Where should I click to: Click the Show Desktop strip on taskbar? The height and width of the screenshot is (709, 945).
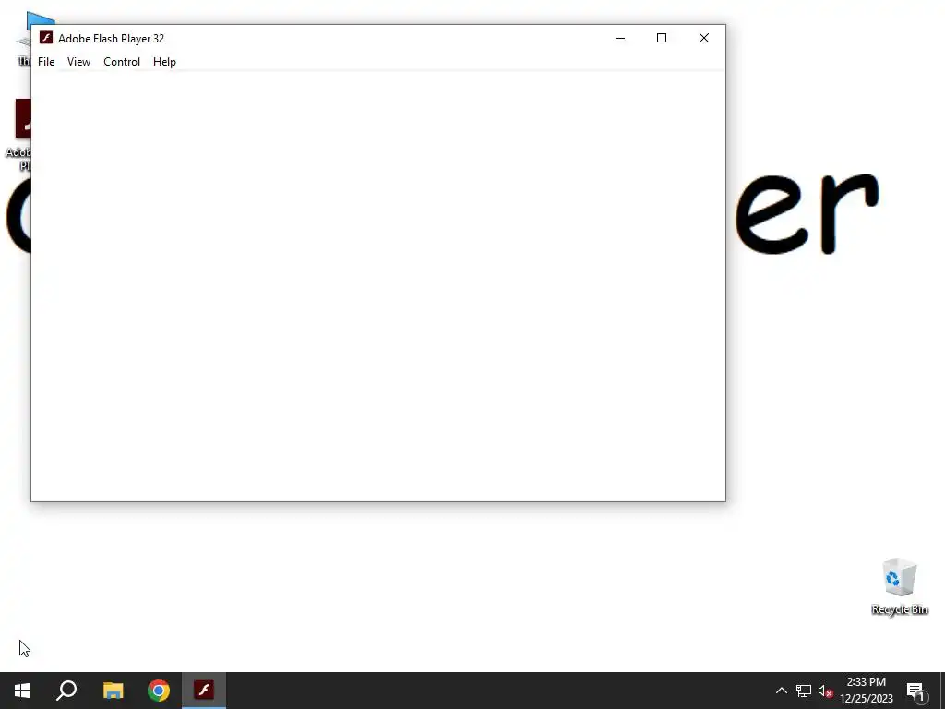[x=942, y=691]
